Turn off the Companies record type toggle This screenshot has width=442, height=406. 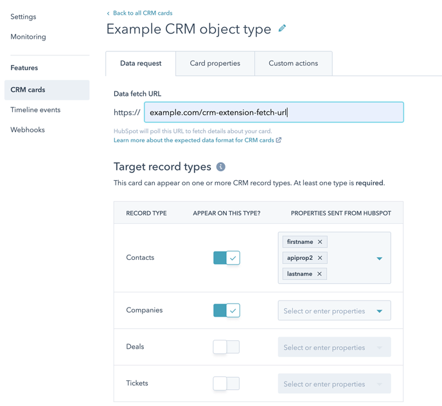pyautogui.click(x=226, y=310)
